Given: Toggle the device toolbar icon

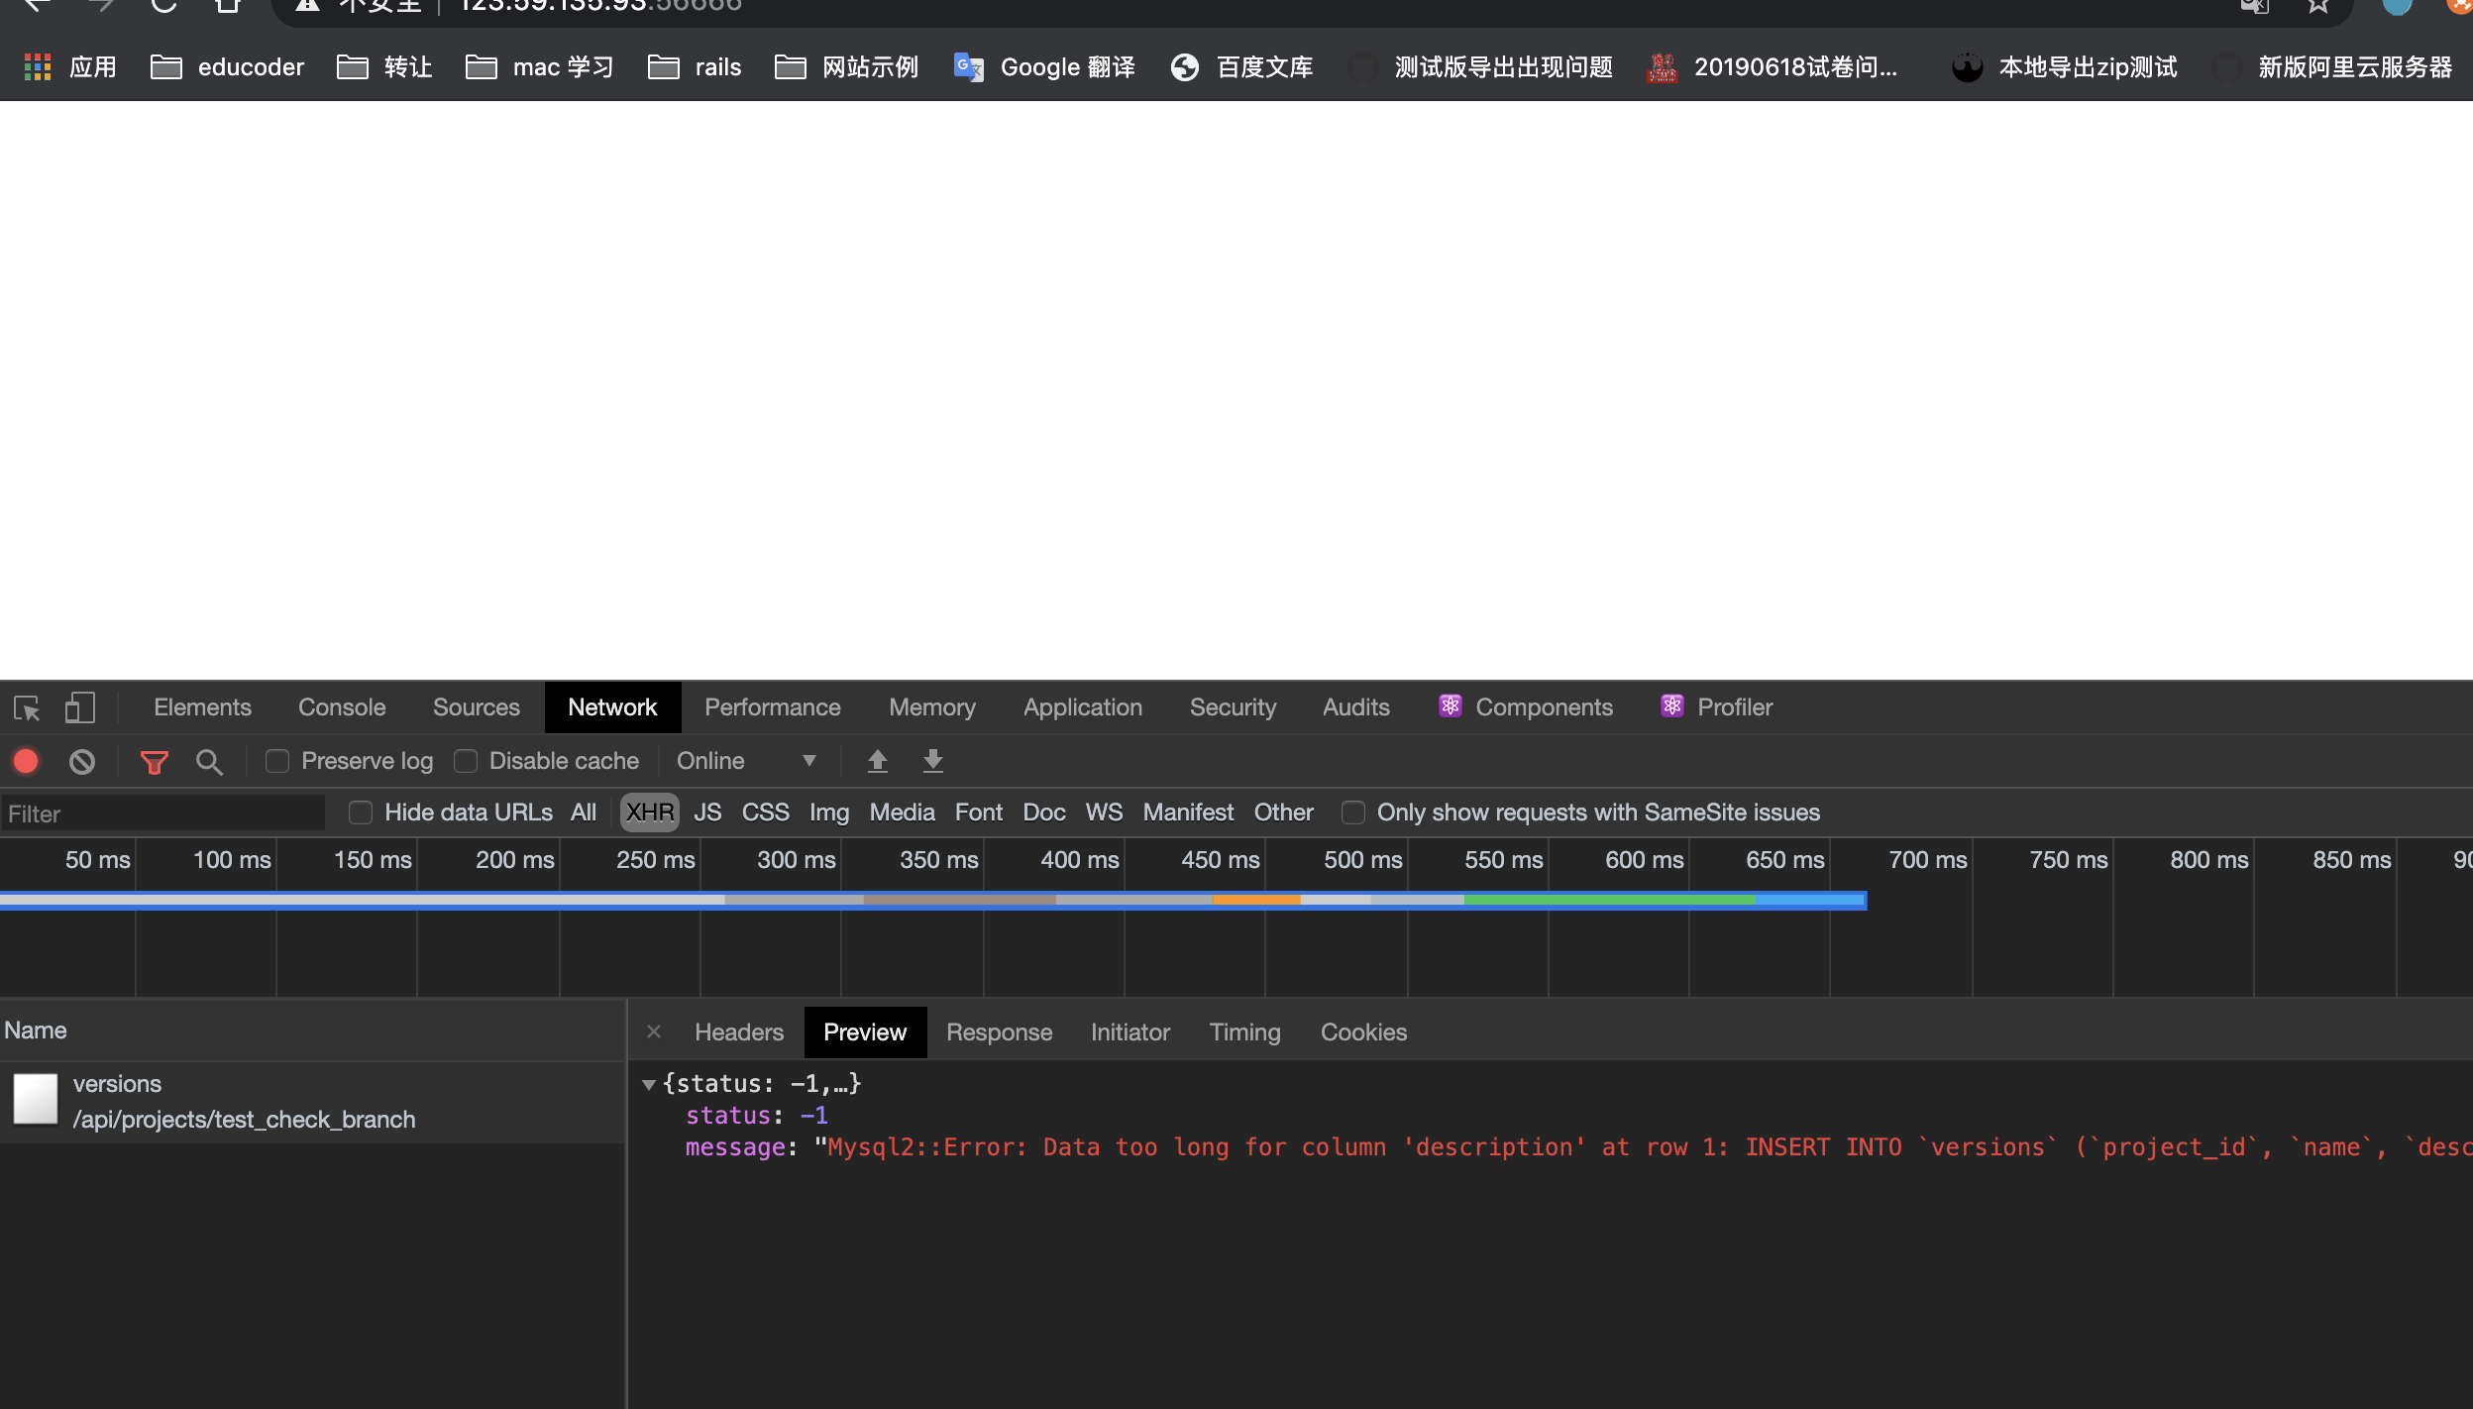Looking at the screenshot, I should click(80, 707).
